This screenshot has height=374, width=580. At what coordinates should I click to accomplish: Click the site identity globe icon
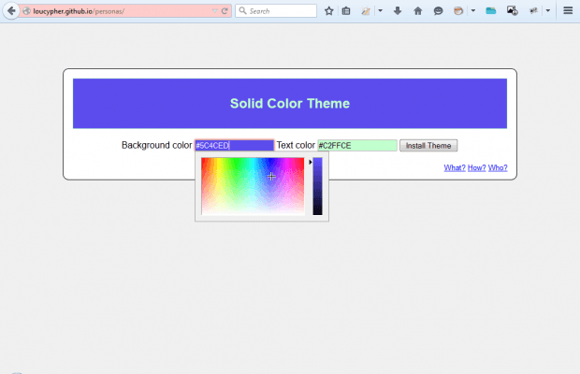(x=26, y=11)
